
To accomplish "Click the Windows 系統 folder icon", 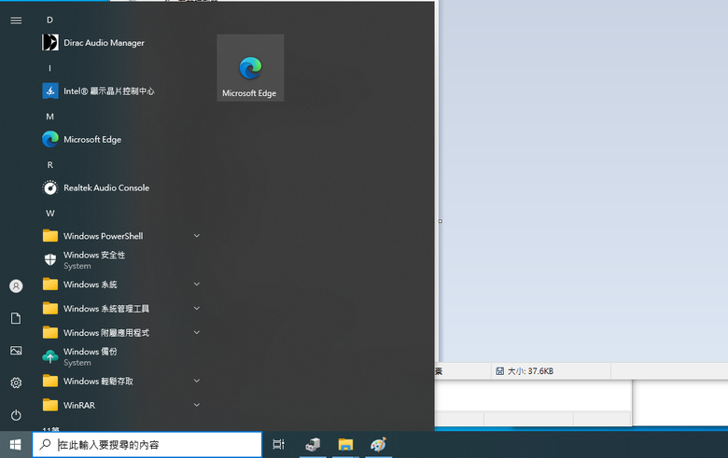I will [x=50, y=284].
